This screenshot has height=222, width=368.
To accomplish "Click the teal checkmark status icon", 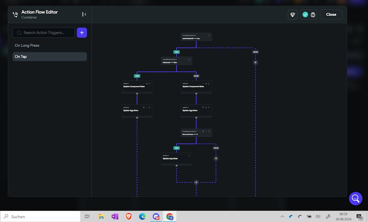I will pyautogui.click(x=305, y=14).
